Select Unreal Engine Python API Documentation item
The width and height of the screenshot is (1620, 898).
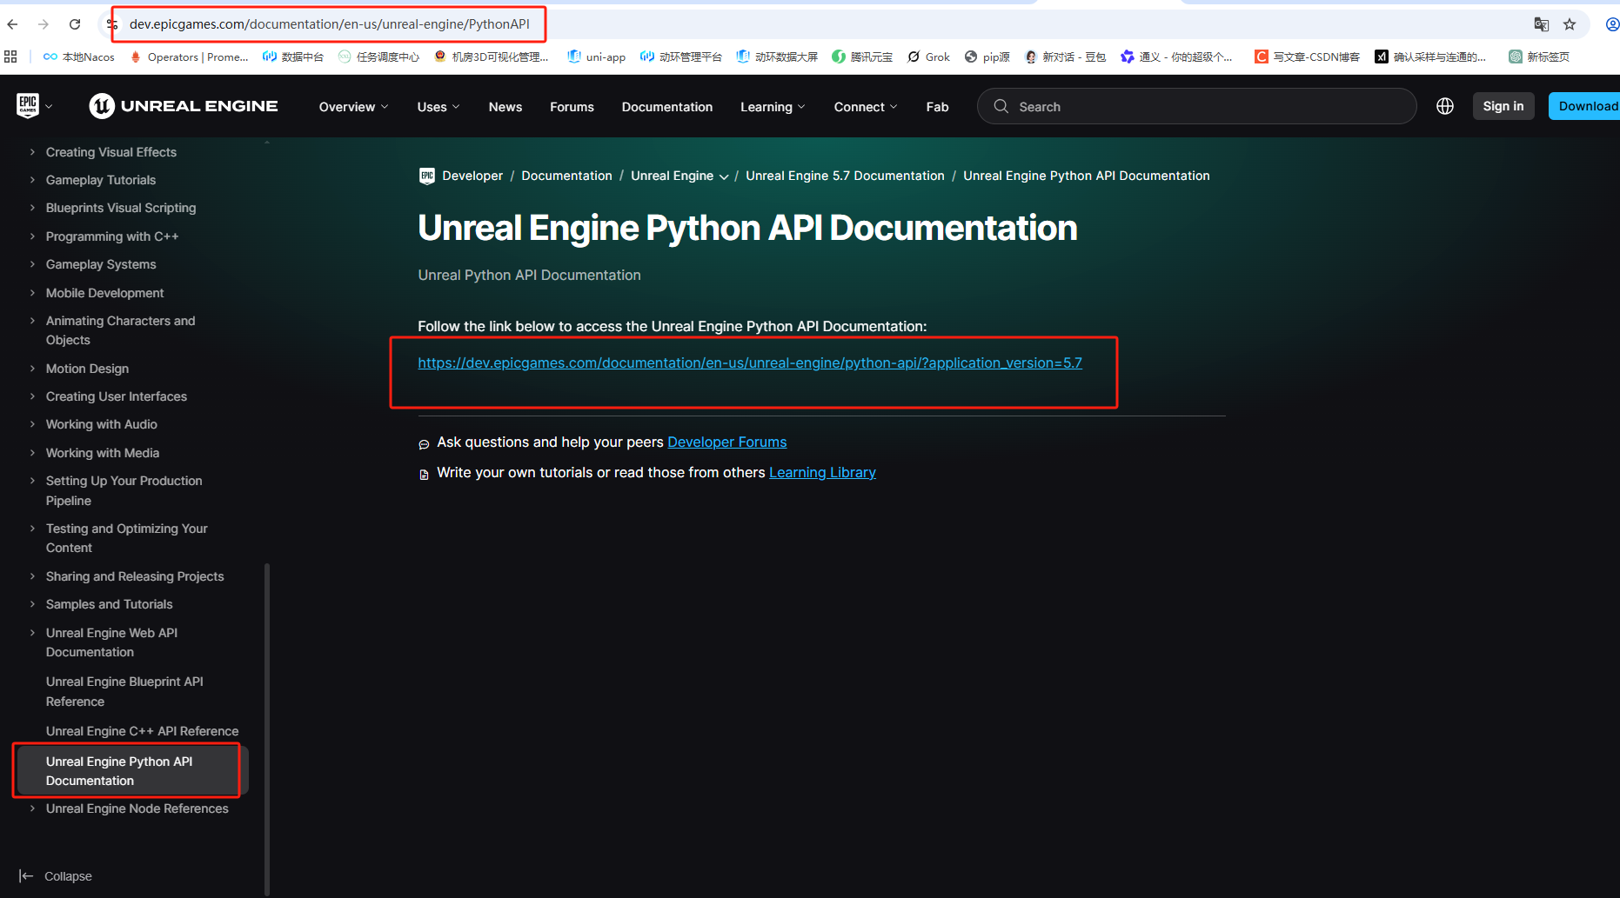pos(131,771)
